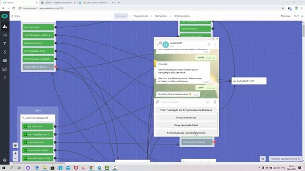Click red connector dot of top-left block
The height and width of the screenshot is (171, 305).
56,67
